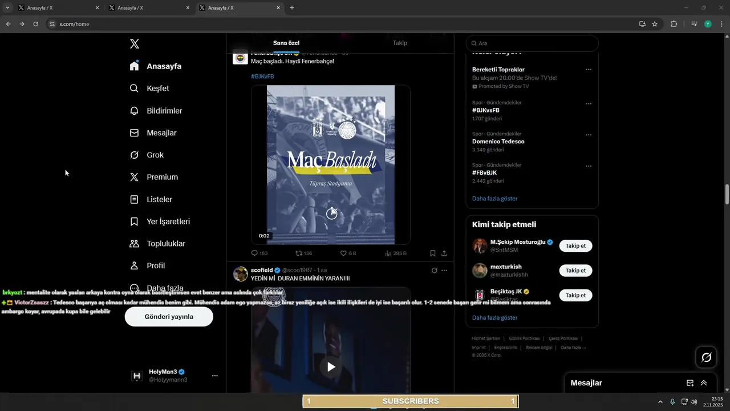
Task: Switch to the Takip tab
Action: tap(400, 43)
